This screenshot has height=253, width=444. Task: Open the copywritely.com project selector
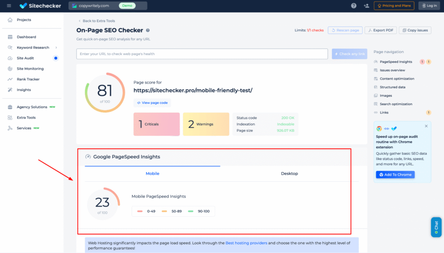click(x=108, y=6)
